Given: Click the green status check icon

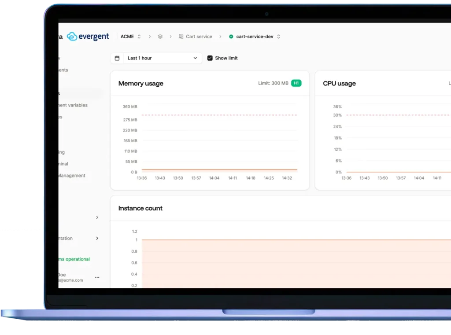Looking at the screenshot, I should pyautogui.click(x=231, y=37).
